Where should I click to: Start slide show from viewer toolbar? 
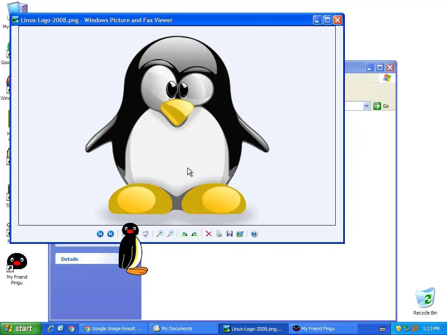pyautogui.click(x=146, y=234)
